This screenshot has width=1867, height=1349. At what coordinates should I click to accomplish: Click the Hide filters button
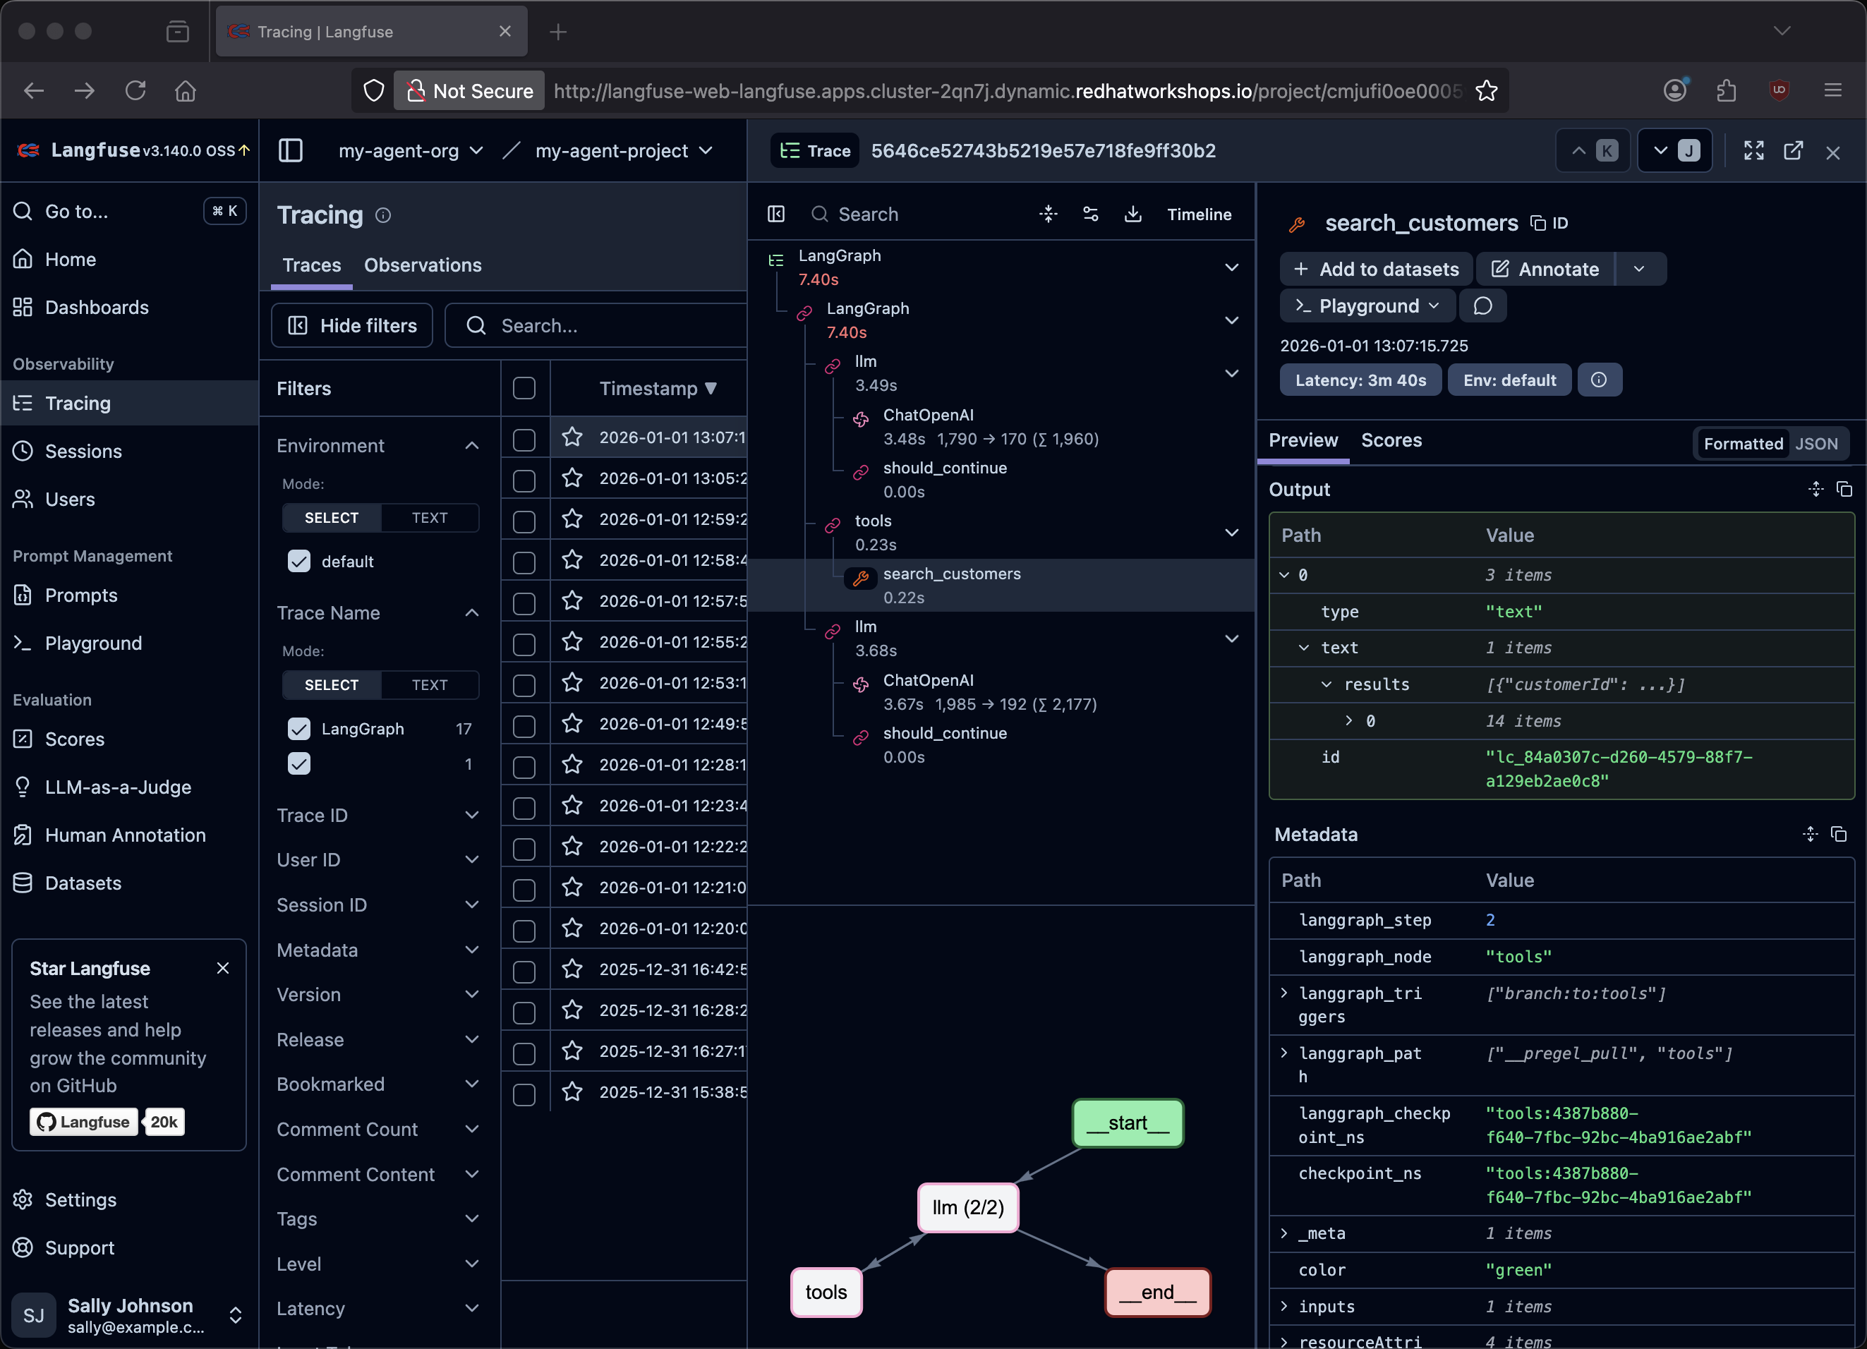click(352, 326)
